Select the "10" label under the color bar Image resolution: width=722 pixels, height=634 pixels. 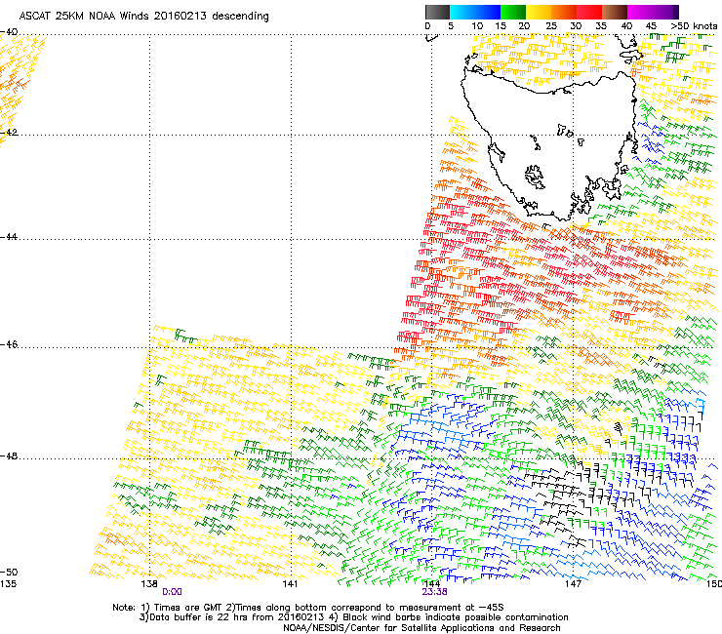coord(477,26)
